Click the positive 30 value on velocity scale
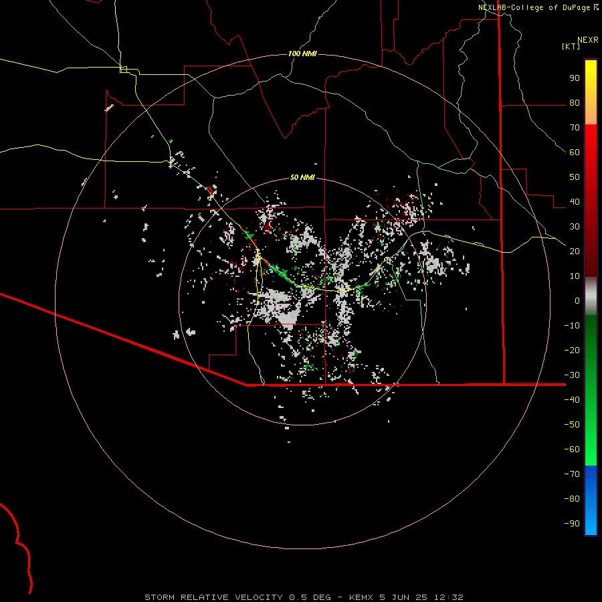The width and height of the screenshot is (602, 602). (x=575, y=227)
